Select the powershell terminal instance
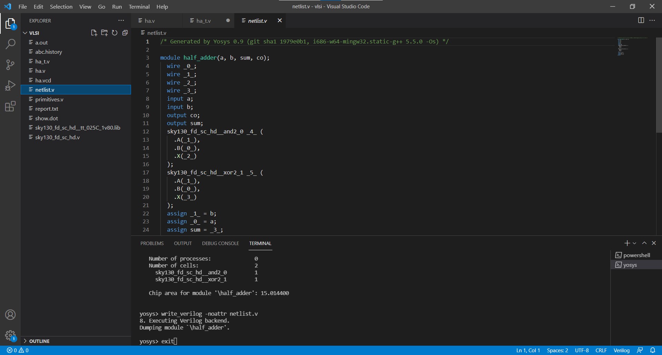The image size is (662, 355). coord(636,255)
